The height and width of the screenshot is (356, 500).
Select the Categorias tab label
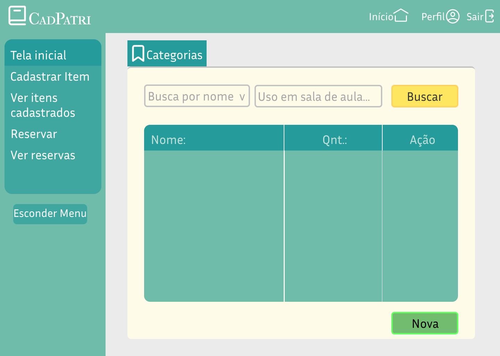click(x=174, y=55)
